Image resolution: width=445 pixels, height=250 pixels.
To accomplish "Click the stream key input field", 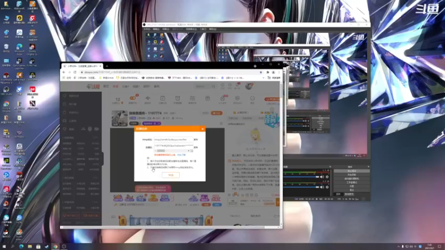I will tap(173, 146).
